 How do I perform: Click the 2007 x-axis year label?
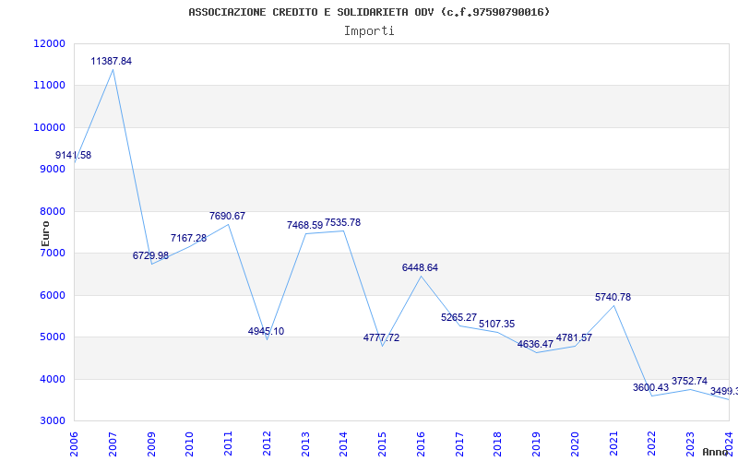113,444
